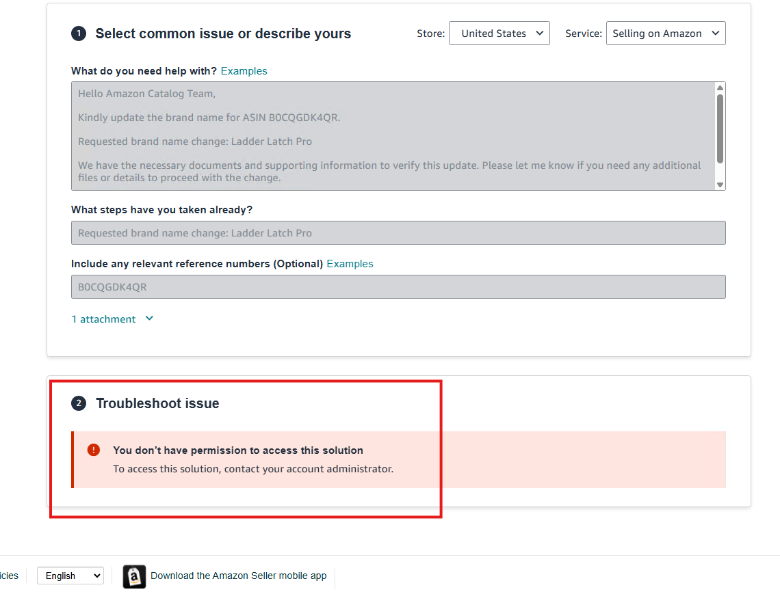Click the permission error message banner
Screen dimensions: 780x594
coord(398,459)
